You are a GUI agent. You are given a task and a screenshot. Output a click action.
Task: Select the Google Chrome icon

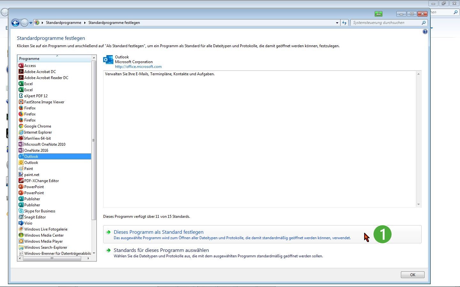pos(21,126)
